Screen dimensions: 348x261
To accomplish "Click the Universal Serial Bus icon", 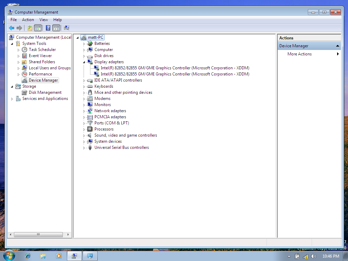I will click(x=90, y=147).
